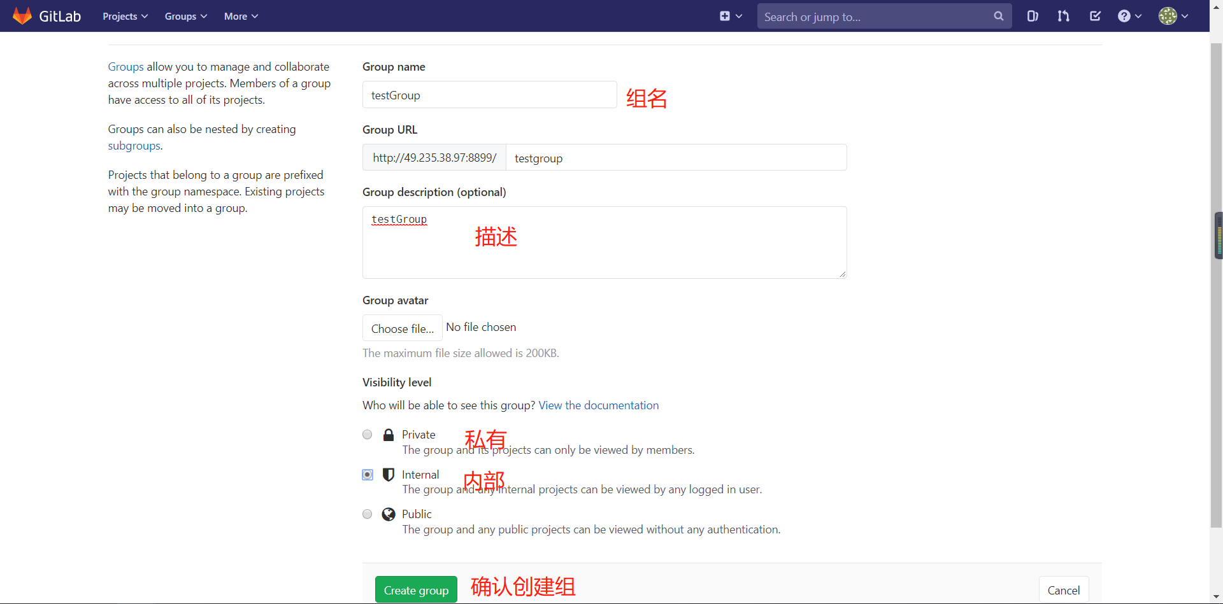Image resolution: width=1223 pixels, height=604 pixels.
Task: Open the Groups menu
Action: 185,16
